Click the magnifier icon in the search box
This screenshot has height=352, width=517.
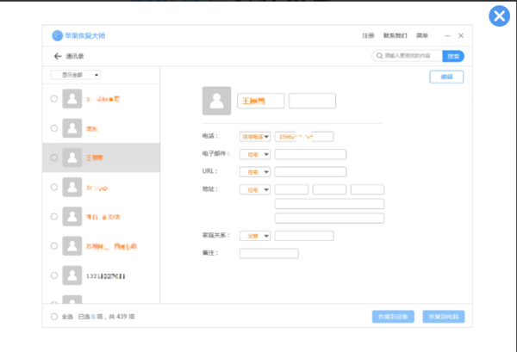(x=378, y=56)
